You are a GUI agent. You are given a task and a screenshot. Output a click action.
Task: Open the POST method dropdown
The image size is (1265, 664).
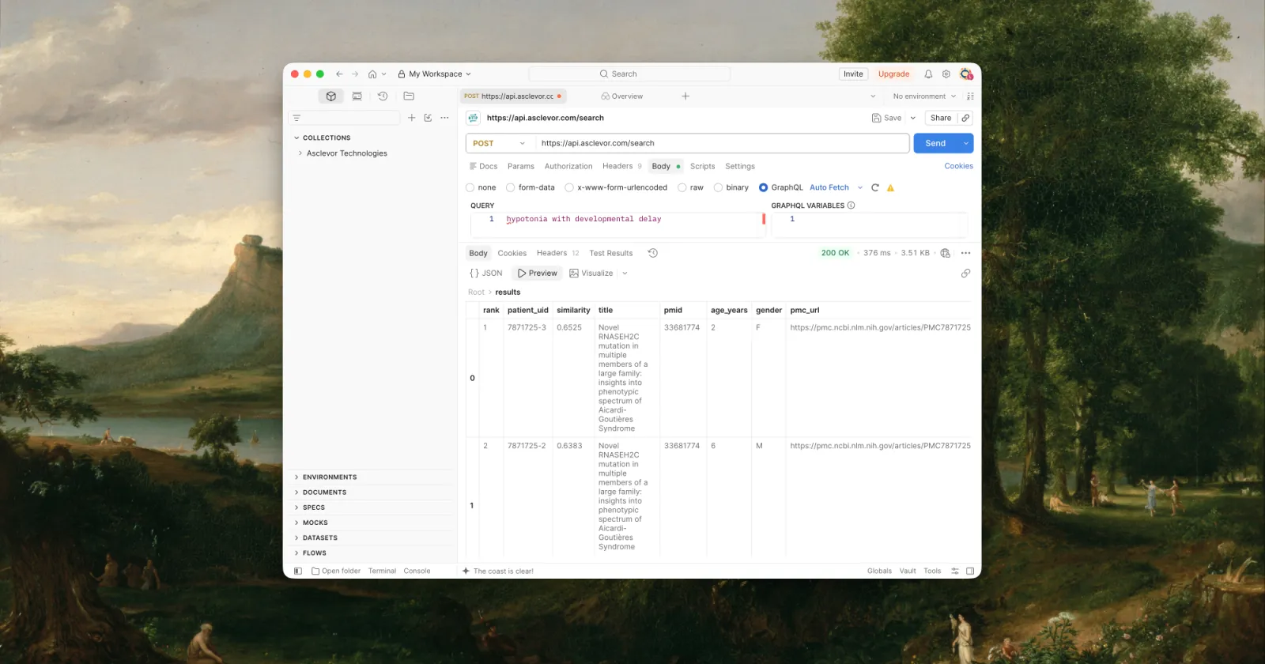(x=499, y=143)
